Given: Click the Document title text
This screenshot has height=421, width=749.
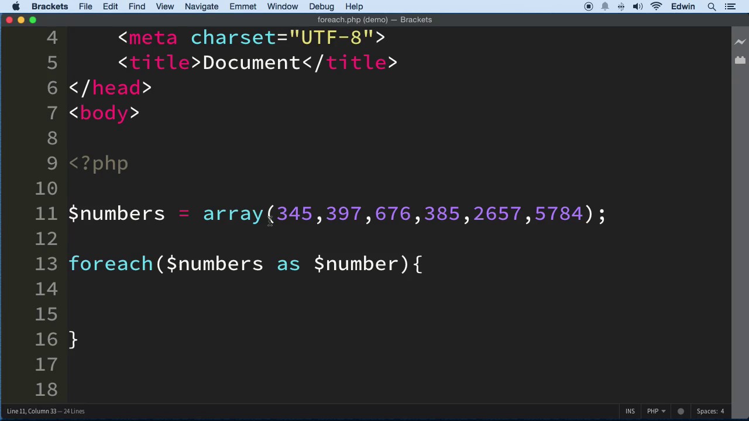Looking at the screenshot, I should pyautogui.click(x=252, y=63).
